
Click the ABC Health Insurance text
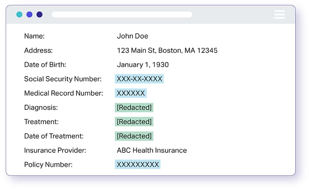click(151, 150)
